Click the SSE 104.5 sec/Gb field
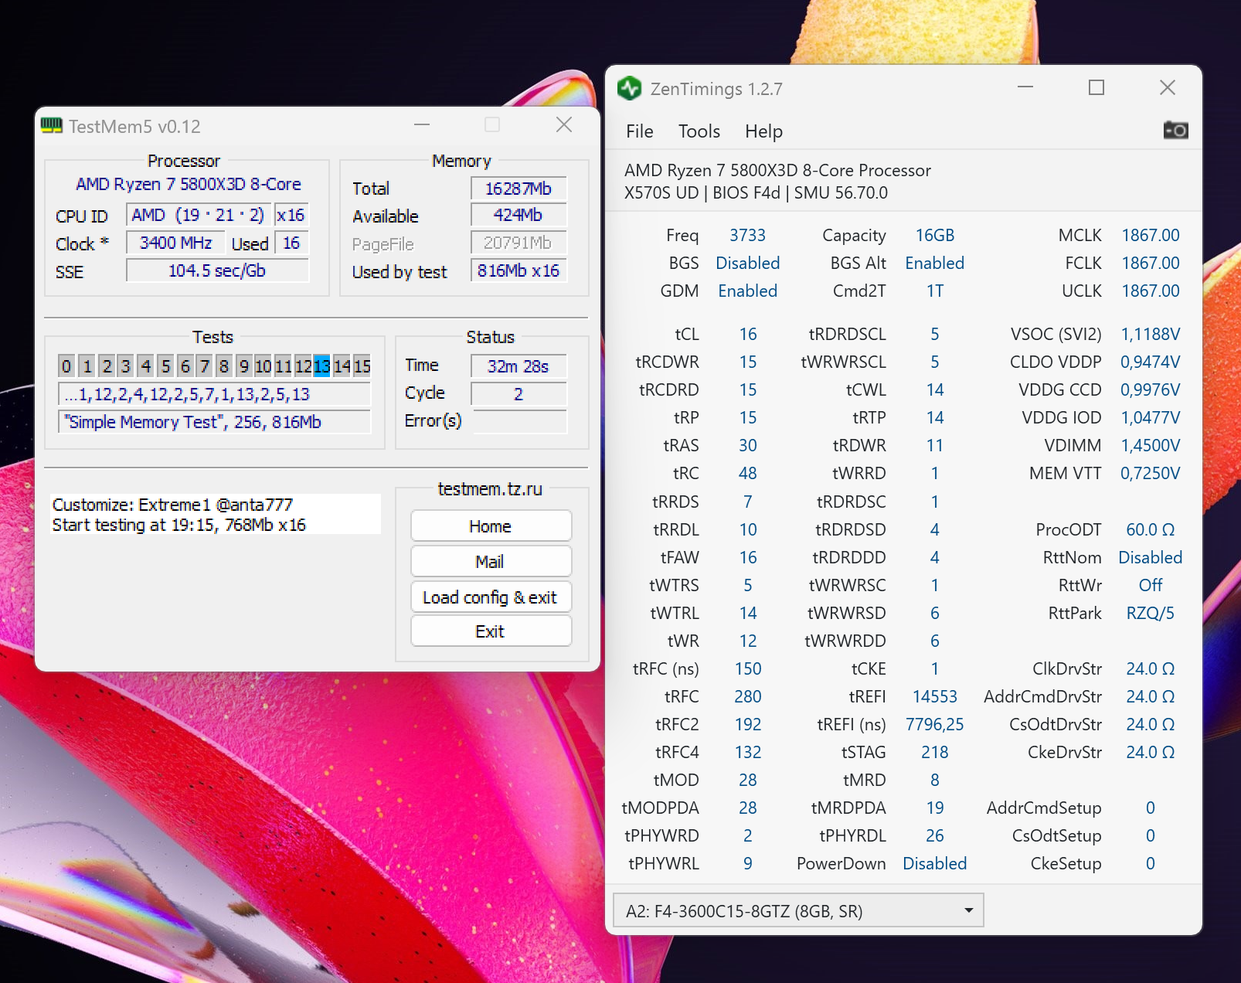Screen dimensions: 1241x983 [x=217, y=270]
